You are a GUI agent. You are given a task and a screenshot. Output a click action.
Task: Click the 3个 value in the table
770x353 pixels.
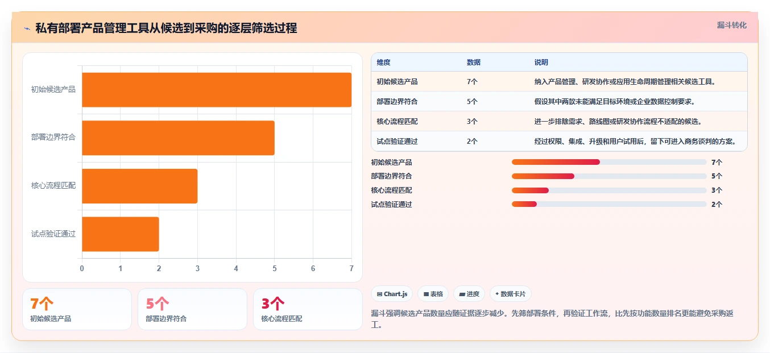472,122
